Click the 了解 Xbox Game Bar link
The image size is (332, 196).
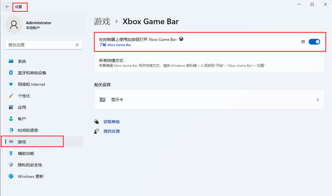(x=115, y=44)
